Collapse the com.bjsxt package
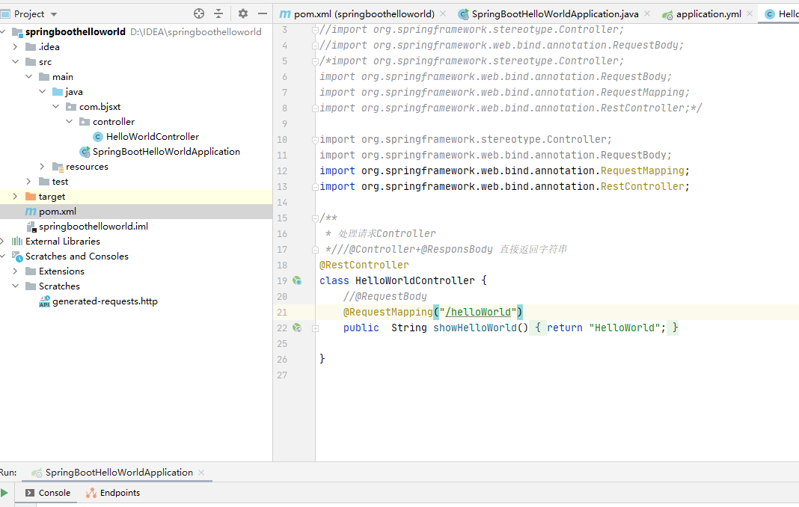The width and height of the screenshot is (799, 507). pyautogui.click(x=56, y=106)
